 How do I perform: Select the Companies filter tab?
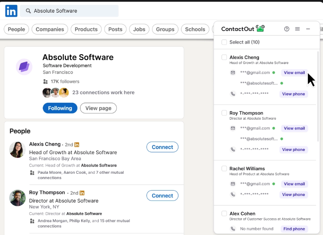coord(50,29)
